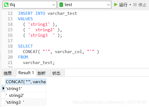Select the Result 1 tab

[x=26, y=73]
